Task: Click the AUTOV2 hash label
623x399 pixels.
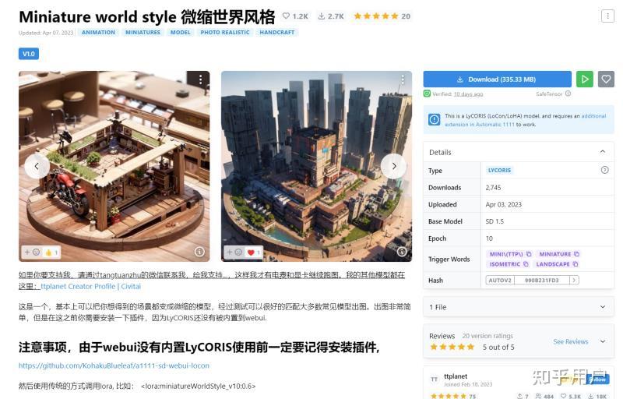Action: (x=500, y=281)
